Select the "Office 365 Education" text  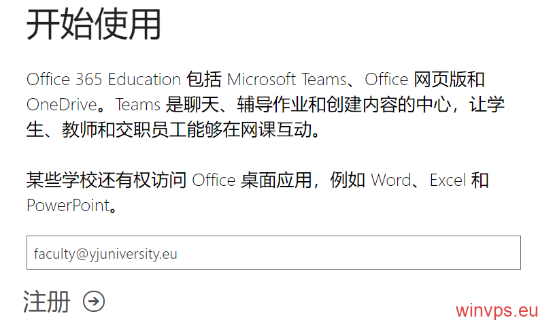click(x=103, y=79)
